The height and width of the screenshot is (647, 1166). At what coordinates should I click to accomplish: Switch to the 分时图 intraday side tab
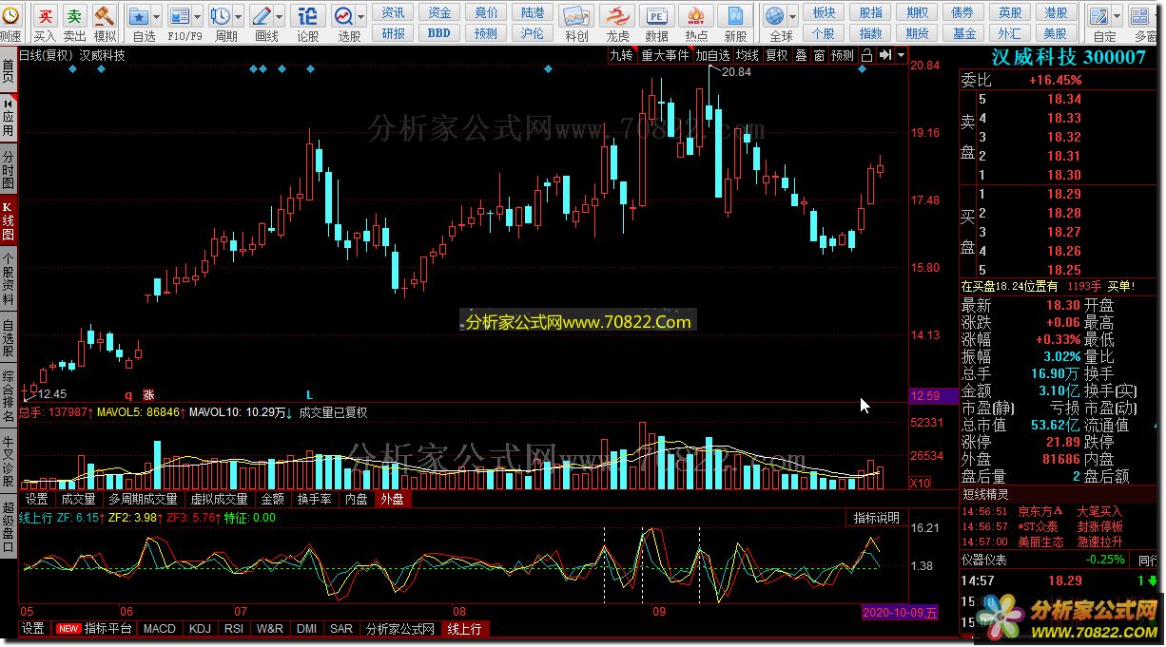[9, 167]
